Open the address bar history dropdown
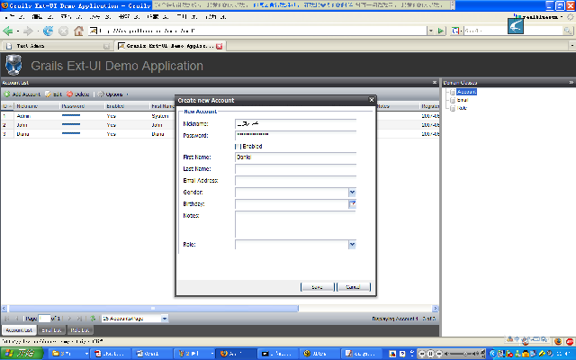 pos(430,31)
